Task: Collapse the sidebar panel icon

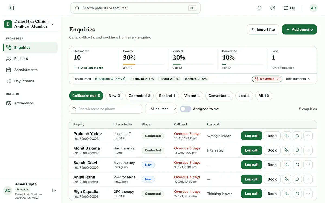Action: pos(11,8)
